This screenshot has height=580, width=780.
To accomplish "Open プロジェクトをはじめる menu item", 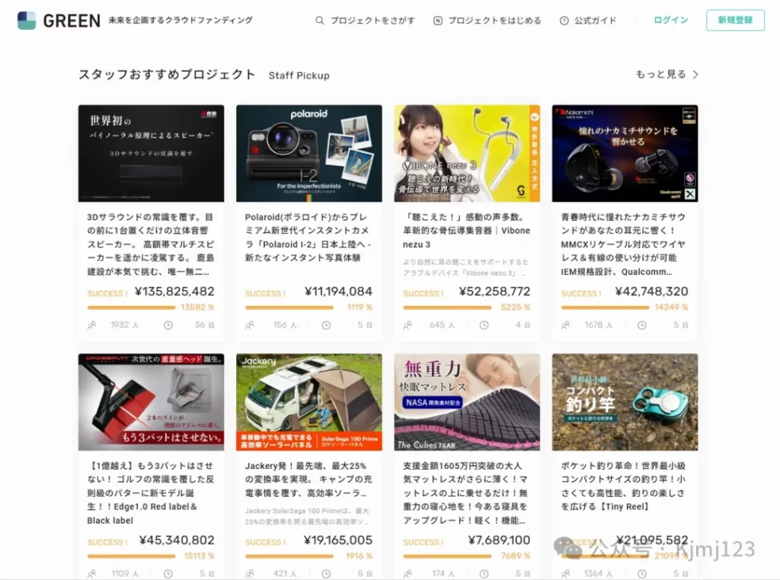I will (487, 21).
